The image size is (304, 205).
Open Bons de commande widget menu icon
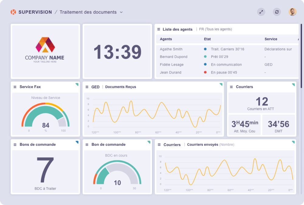[15, 145]
